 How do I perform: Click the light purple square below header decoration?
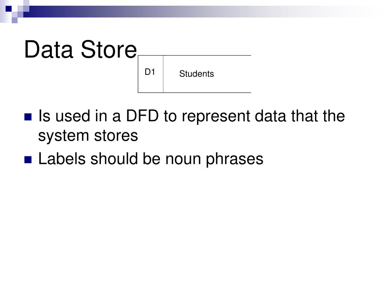[14, 20]
